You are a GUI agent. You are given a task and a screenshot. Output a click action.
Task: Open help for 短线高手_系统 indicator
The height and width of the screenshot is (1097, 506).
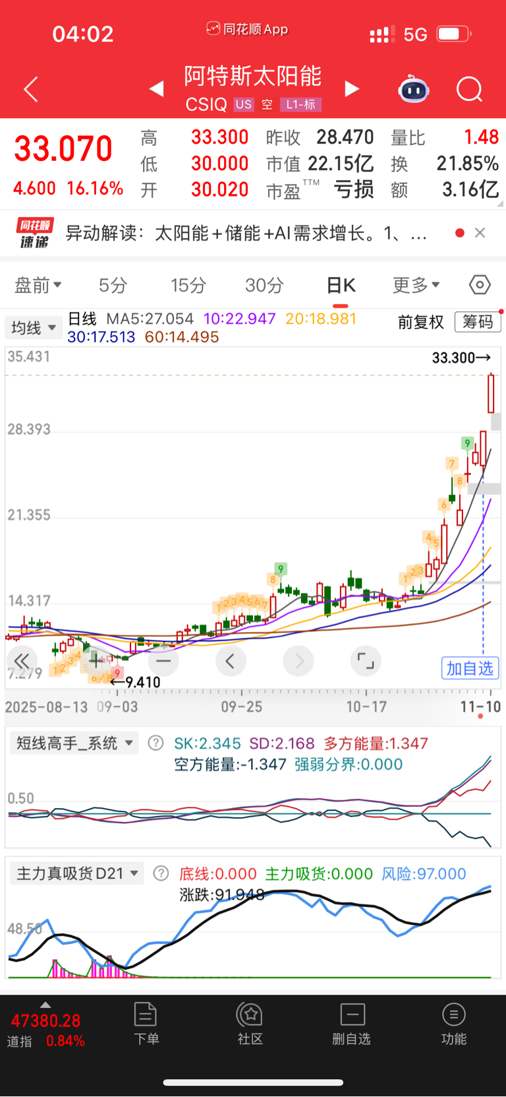pyautogui.click(x=155, y=743)
